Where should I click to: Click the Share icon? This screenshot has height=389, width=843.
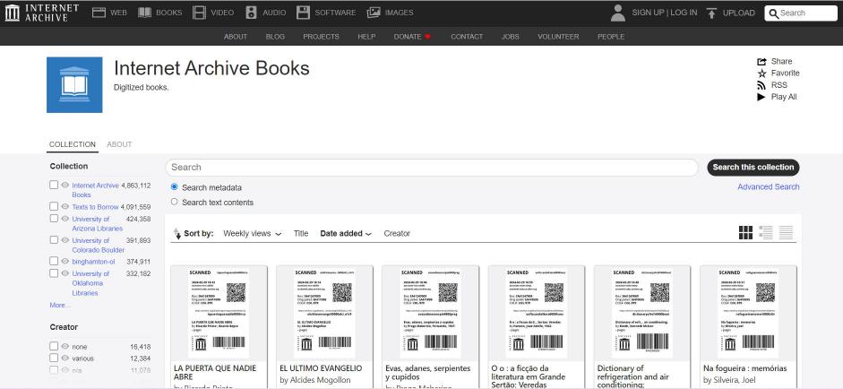[x=761, y=61]
